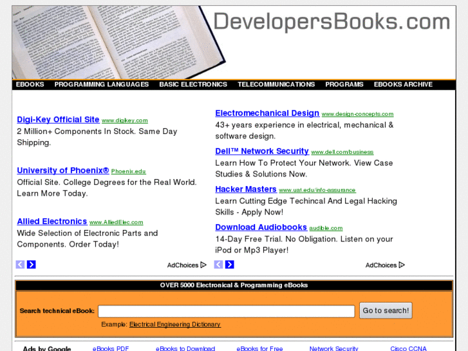Image resolution: width=468 pixels, height=351 pixels.
Task: Click the DevelopersBooks.com site title
Action: pos(332,21)
